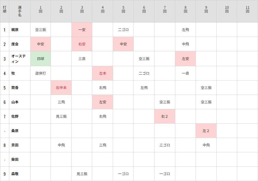The image size is (258, 181).
Task: Click the 遊併打 result for 牧
Action: [x=41, y=73]
